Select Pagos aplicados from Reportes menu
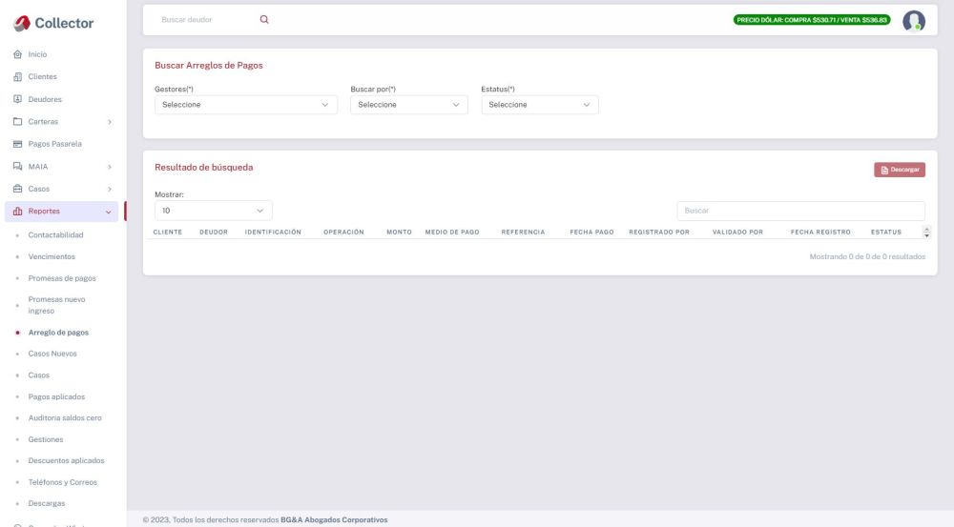 click(x=56, y=396)
